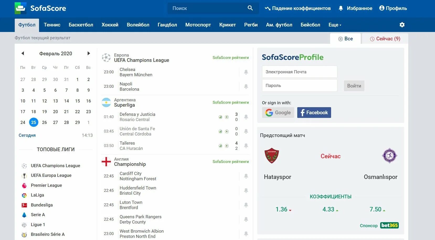
Task: Open Избранное favorites
Action: pyautogui.click(x=356, y=8)
